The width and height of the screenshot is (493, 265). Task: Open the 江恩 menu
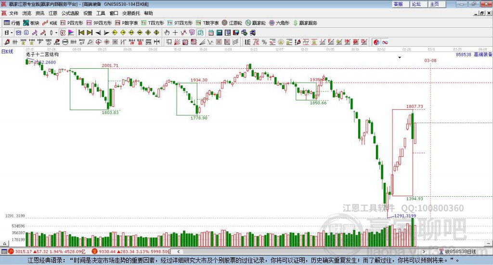pos(53,13)
